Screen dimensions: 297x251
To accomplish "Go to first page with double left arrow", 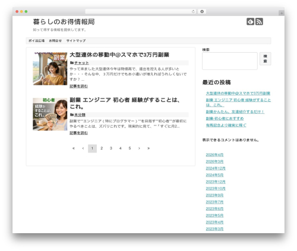I will [x=74, y=148].
